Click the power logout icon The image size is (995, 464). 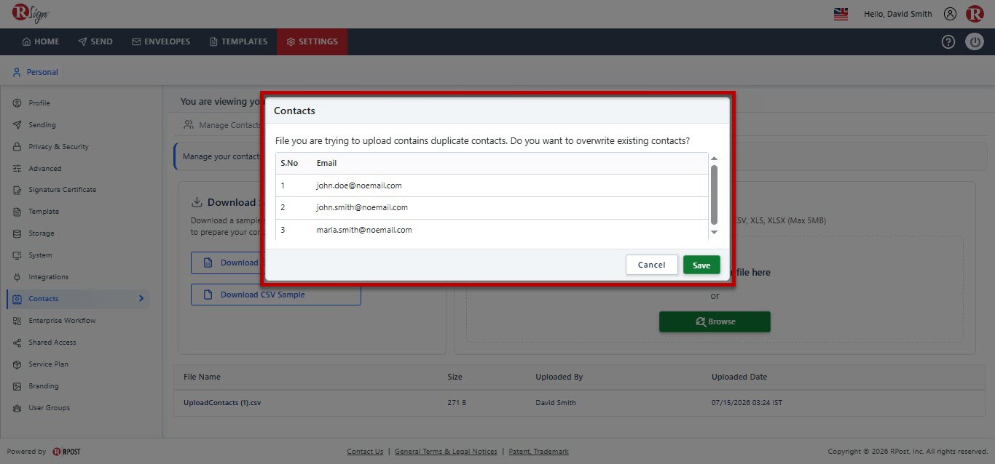[x=975, y=41]
